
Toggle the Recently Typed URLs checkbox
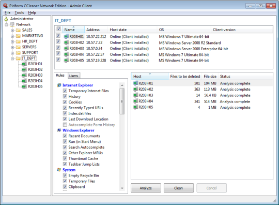[65, 108]
